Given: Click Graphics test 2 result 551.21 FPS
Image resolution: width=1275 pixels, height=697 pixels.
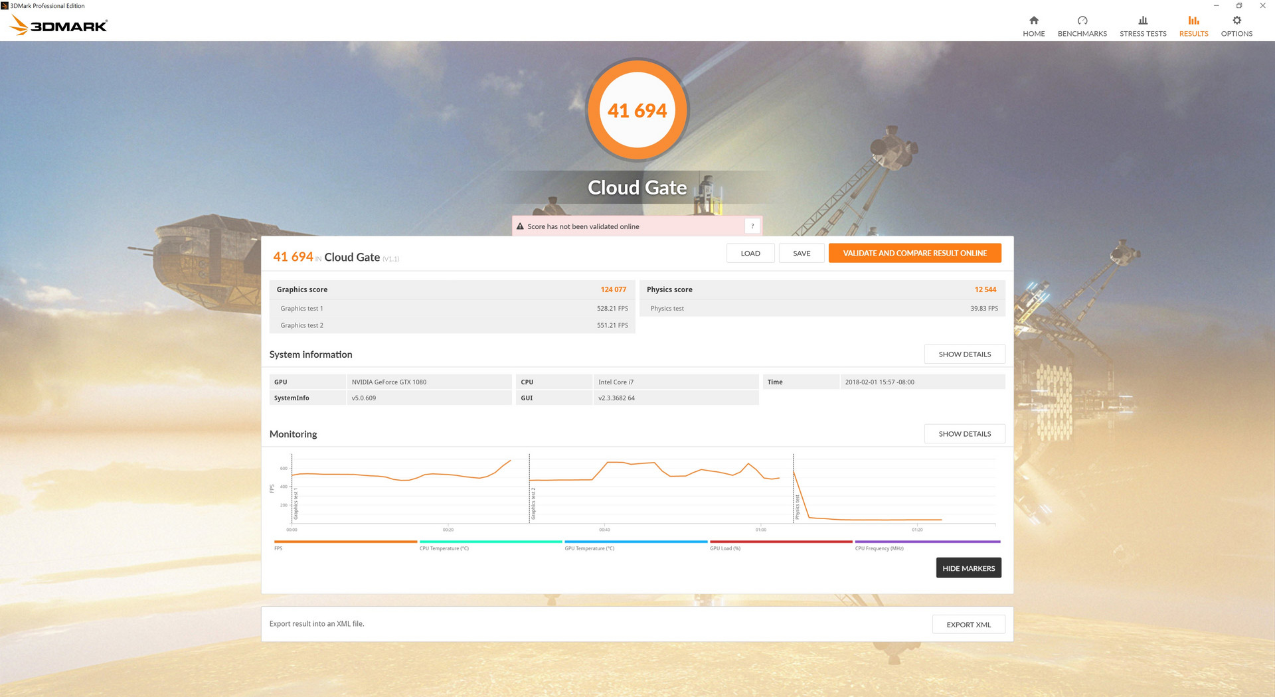Looking at the screenshot, I should coord(612,325).
